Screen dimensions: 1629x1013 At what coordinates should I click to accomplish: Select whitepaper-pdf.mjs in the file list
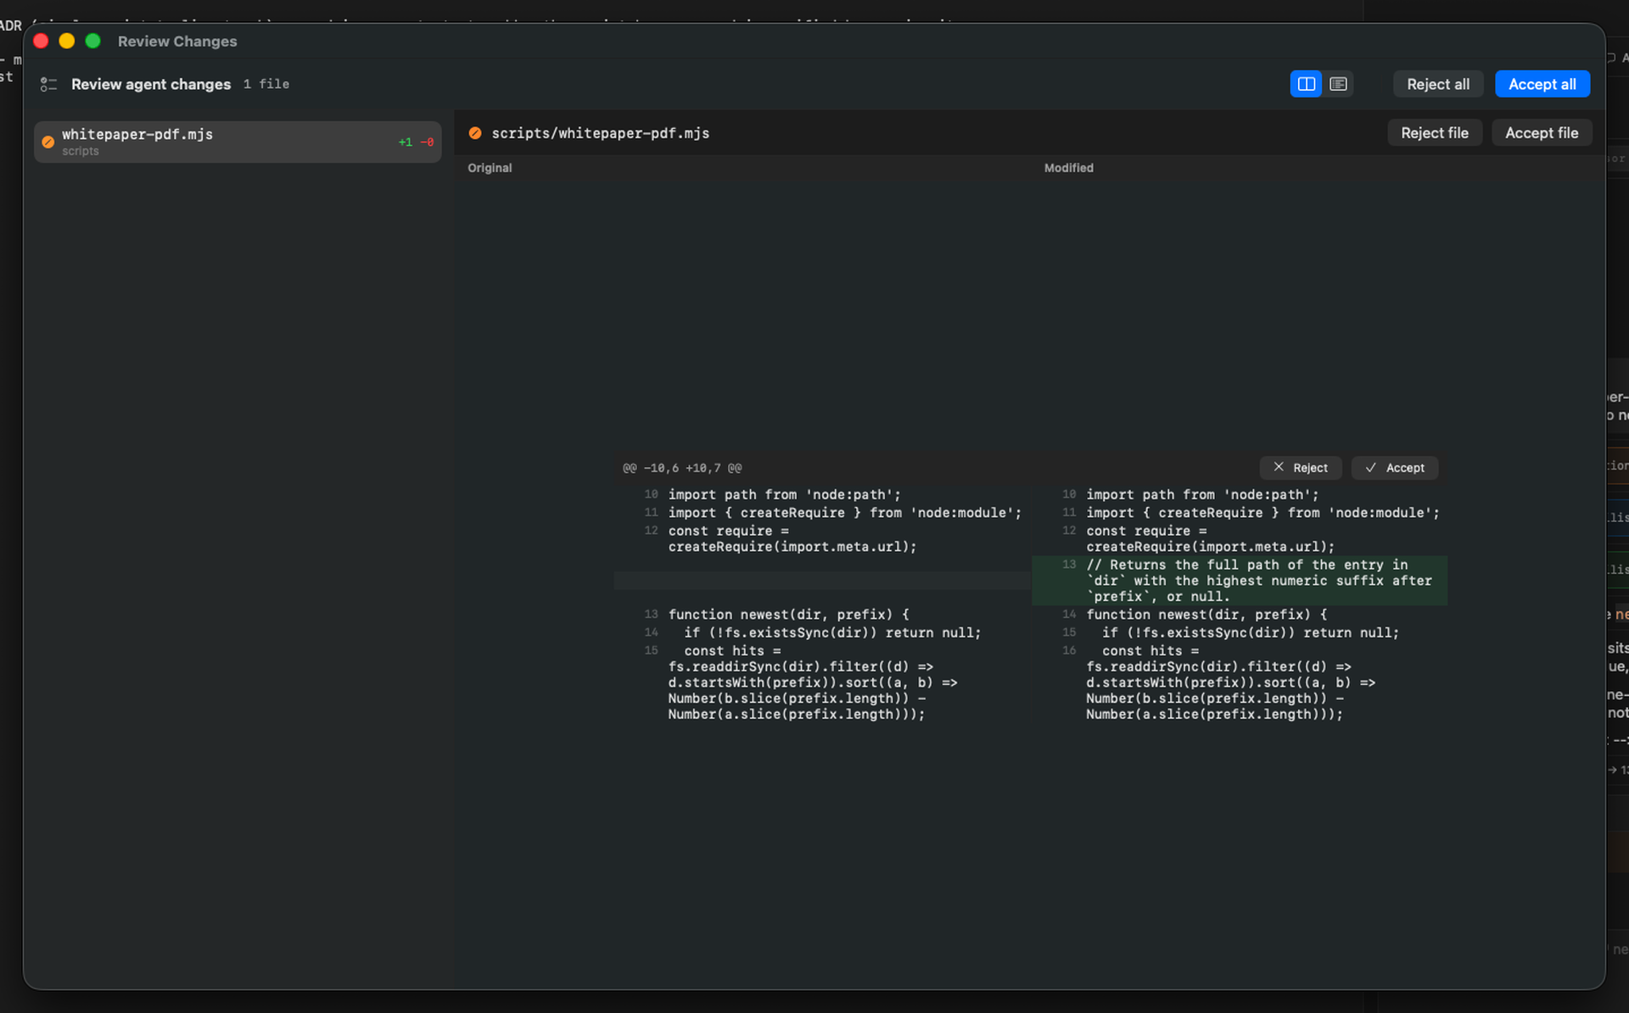pyautogui.click(x=238, y=142)
